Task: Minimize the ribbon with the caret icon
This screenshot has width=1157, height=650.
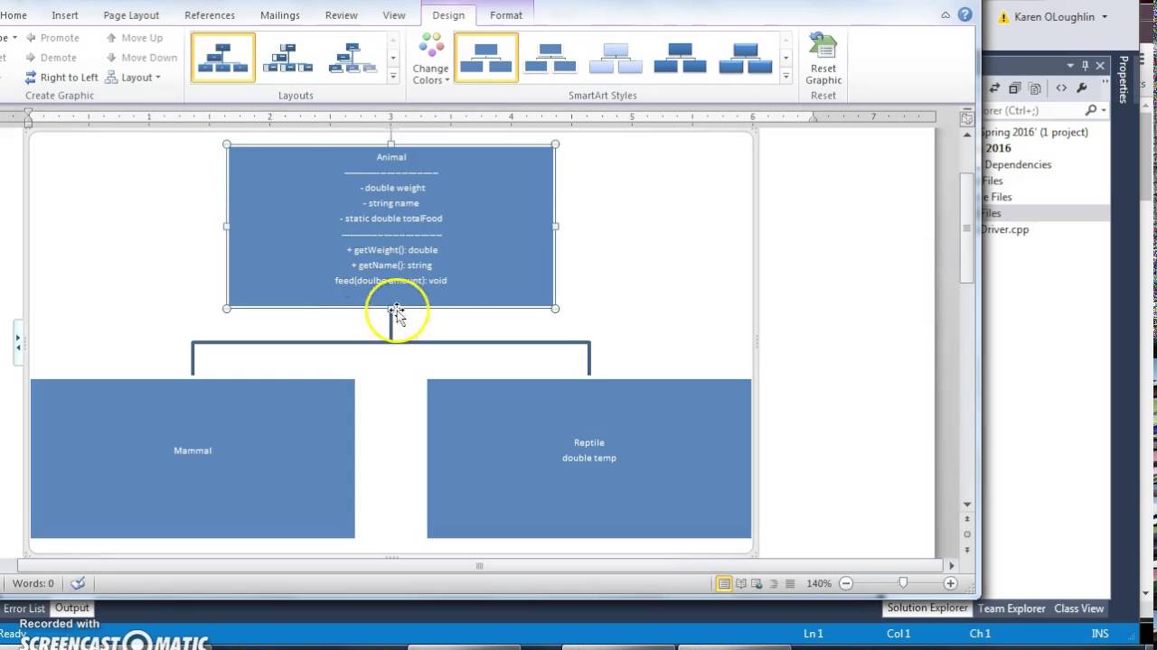Action: coord(945,15)
